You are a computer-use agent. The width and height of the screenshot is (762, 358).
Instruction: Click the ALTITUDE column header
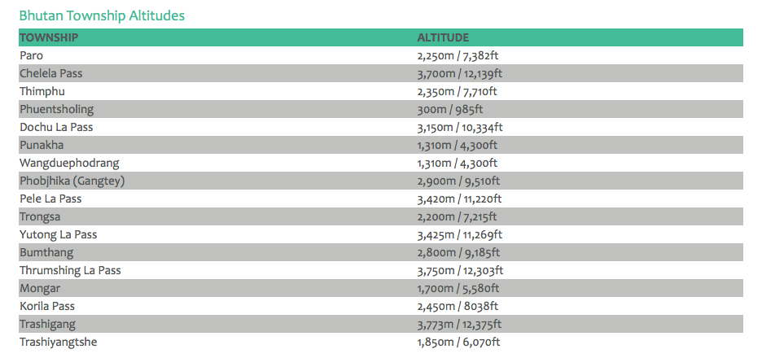click(x=443, y=37)
